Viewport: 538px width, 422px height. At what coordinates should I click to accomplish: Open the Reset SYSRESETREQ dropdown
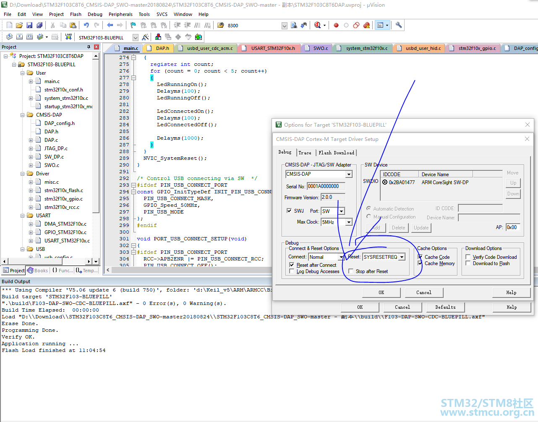[402, 257]
